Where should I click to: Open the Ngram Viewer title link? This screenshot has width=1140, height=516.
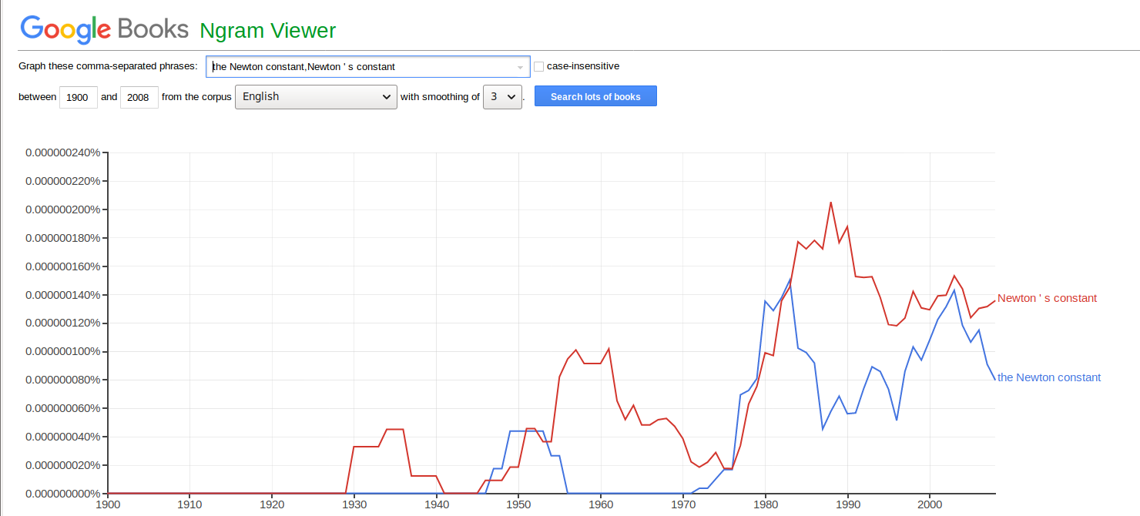267,31
